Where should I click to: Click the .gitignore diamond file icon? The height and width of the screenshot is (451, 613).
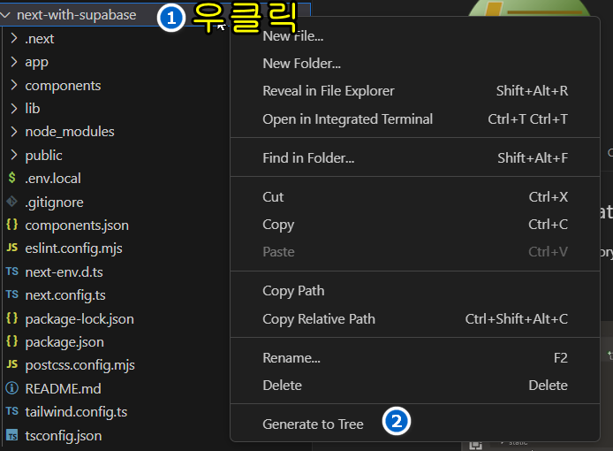(11, 202)
